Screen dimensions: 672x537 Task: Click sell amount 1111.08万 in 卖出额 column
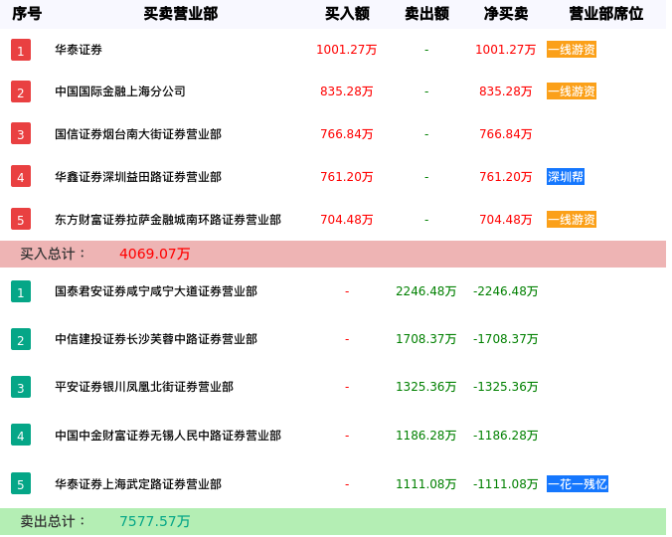coord(426,484)
